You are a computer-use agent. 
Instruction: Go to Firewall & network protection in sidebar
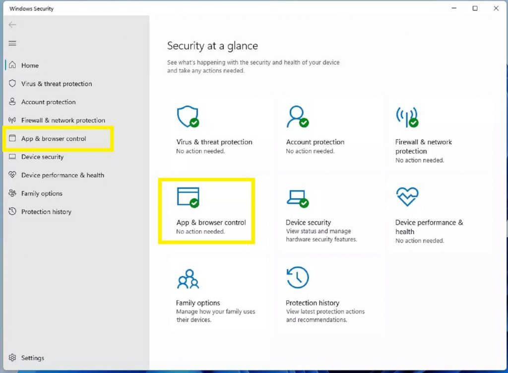click(63, 121)
